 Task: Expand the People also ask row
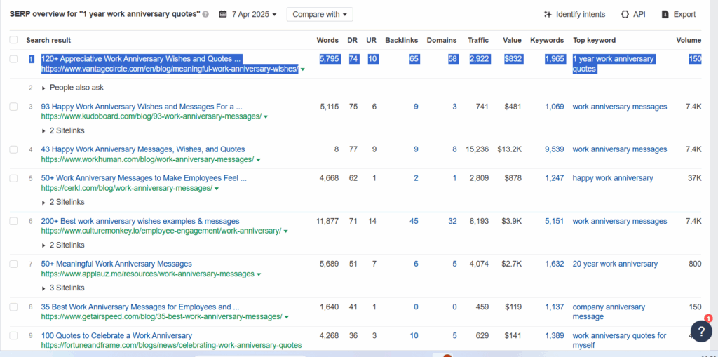(x=73, y=88)
